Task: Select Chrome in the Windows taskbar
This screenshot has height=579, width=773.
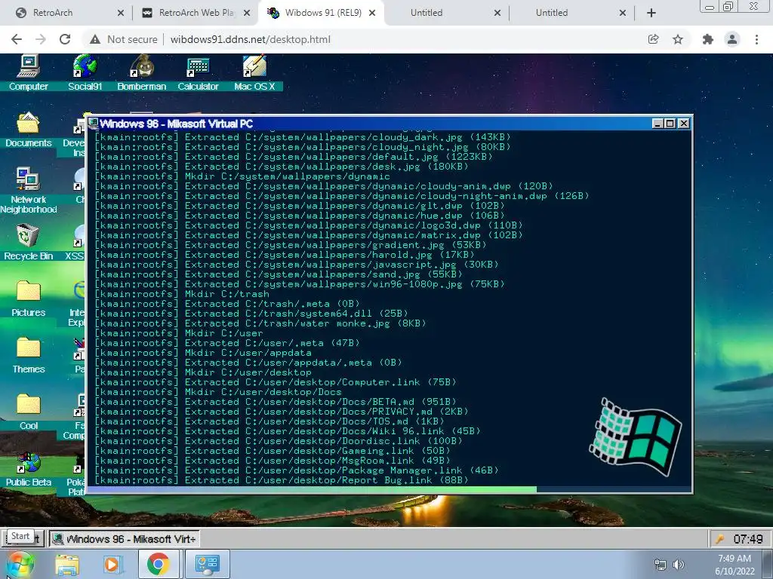Action: pos(159,564)
